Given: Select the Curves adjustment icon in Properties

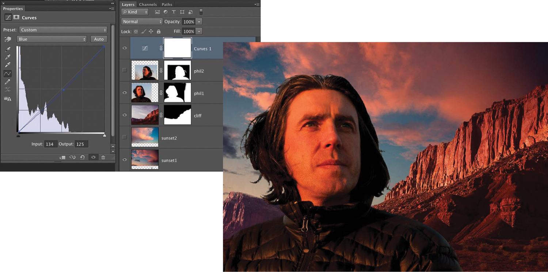Looking at the screenshot, I should tap(8, 18).
